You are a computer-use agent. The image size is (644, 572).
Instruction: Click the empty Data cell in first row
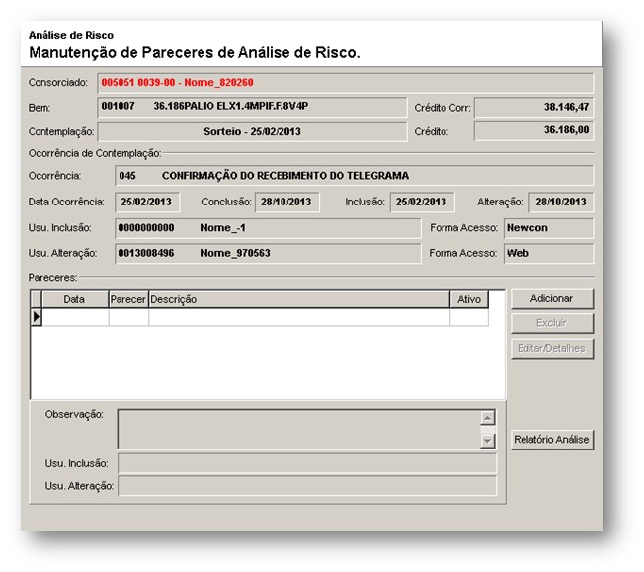click(75, 317)
